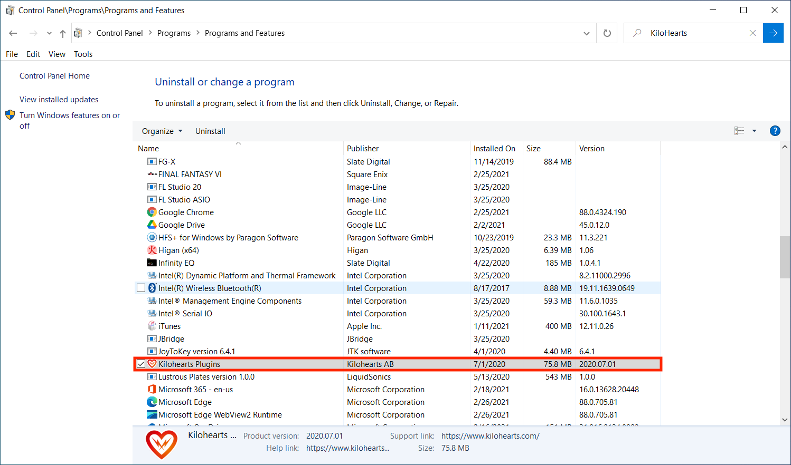Click the iTunes icon
The image size is (791, 465).
152,326
